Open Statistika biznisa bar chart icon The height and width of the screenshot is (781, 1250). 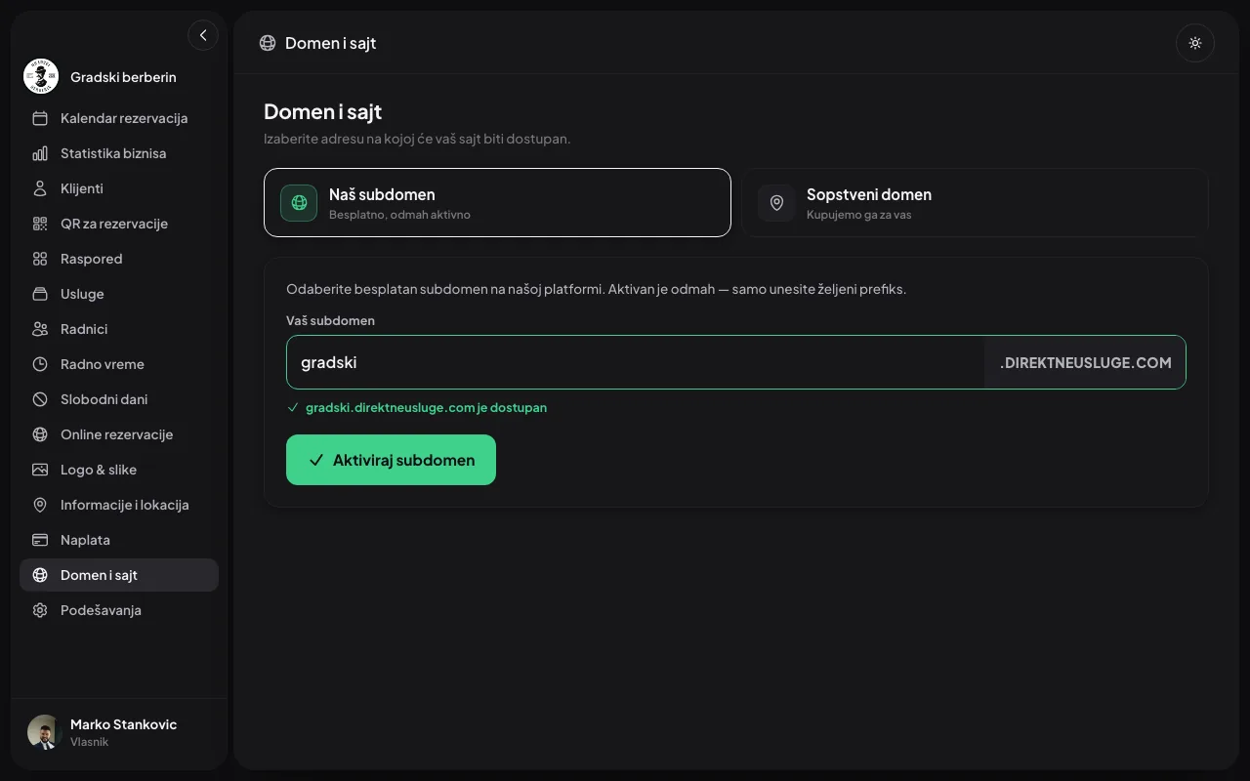(x=40, y=153)
